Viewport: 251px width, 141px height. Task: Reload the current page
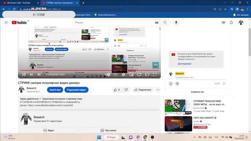click(x=14, y=9)
